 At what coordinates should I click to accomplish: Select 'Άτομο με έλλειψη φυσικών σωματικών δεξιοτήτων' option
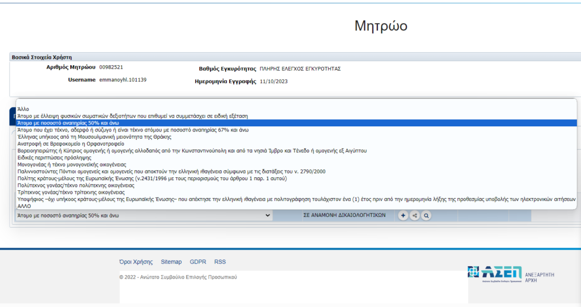tap(296, 116)
